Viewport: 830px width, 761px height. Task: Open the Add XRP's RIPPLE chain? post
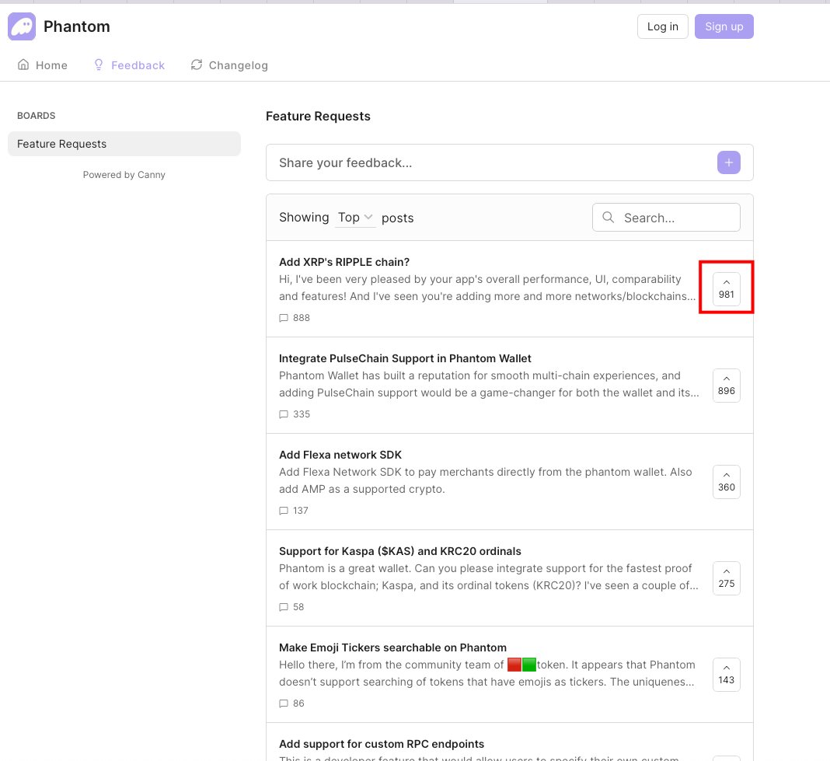click(x=344, y=262)
